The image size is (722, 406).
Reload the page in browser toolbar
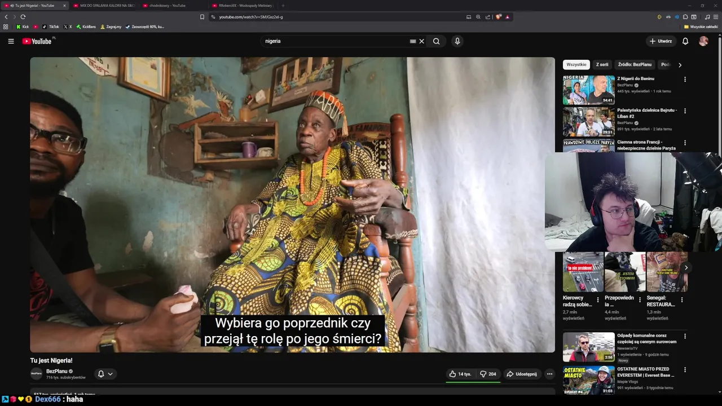click(x=23, y=17)
